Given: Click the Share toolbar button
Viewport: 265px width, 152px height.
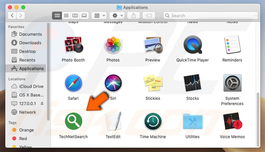Looking at the screenshot, I should pos(134,15).
